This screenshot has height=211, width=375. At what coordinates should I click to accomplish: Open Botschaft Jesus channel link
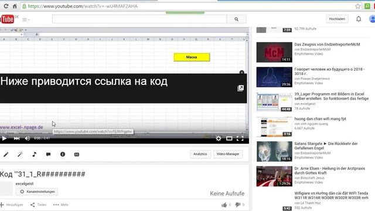312,178
